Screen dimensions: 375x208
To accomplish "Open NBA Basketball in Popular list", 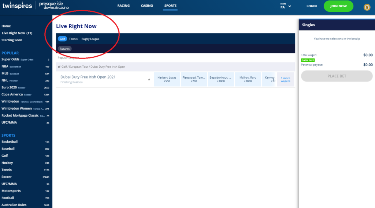I will [25, 67].
